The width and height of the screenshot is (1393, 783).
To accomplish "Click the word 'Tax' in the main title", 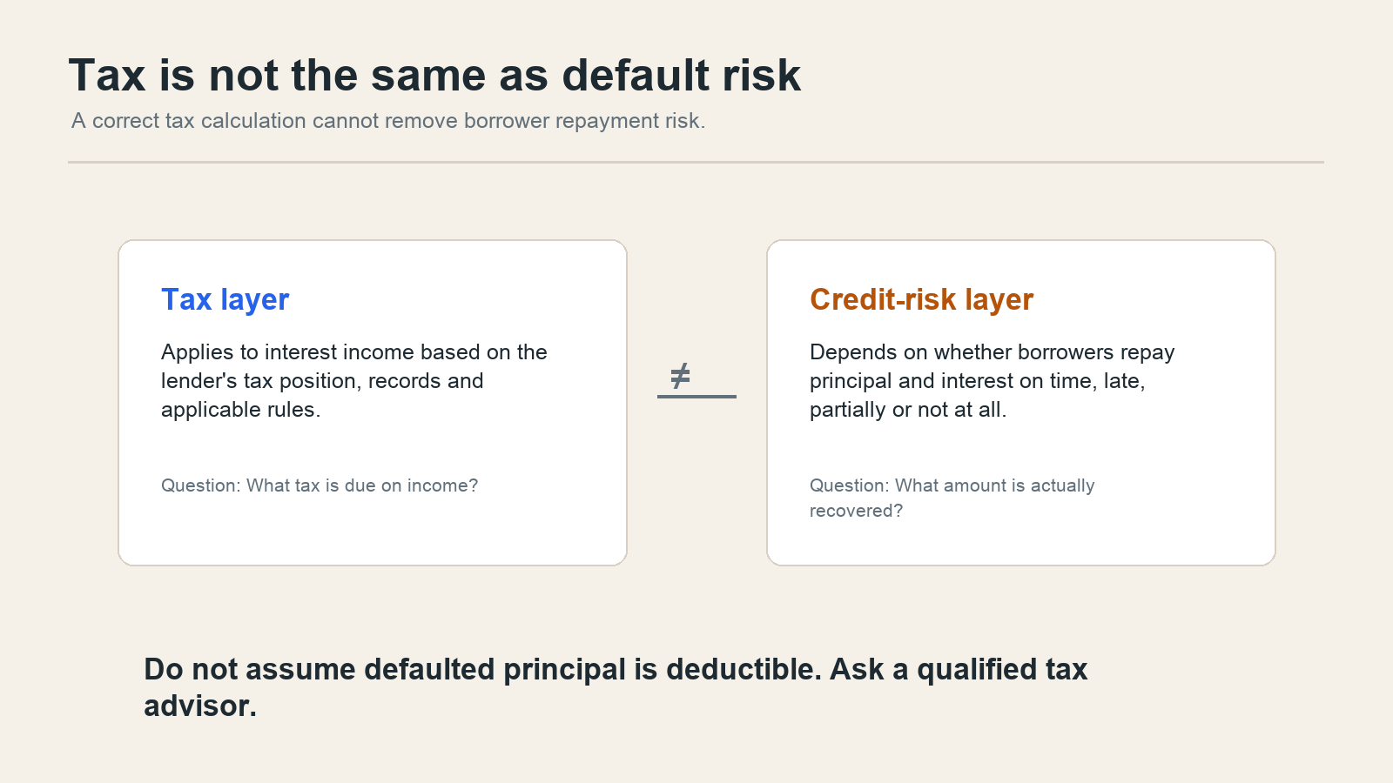I will coord(107,75).
